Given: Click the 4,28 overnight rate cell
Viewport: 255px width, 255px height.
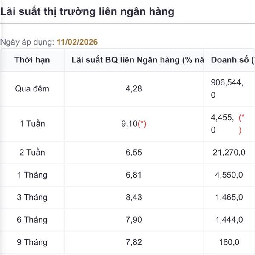Looking at the screenshot, I should [x=134, y=89].
